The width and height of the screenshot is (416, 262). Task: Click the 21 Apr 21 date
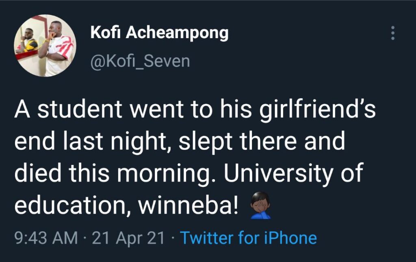[128, 238]
